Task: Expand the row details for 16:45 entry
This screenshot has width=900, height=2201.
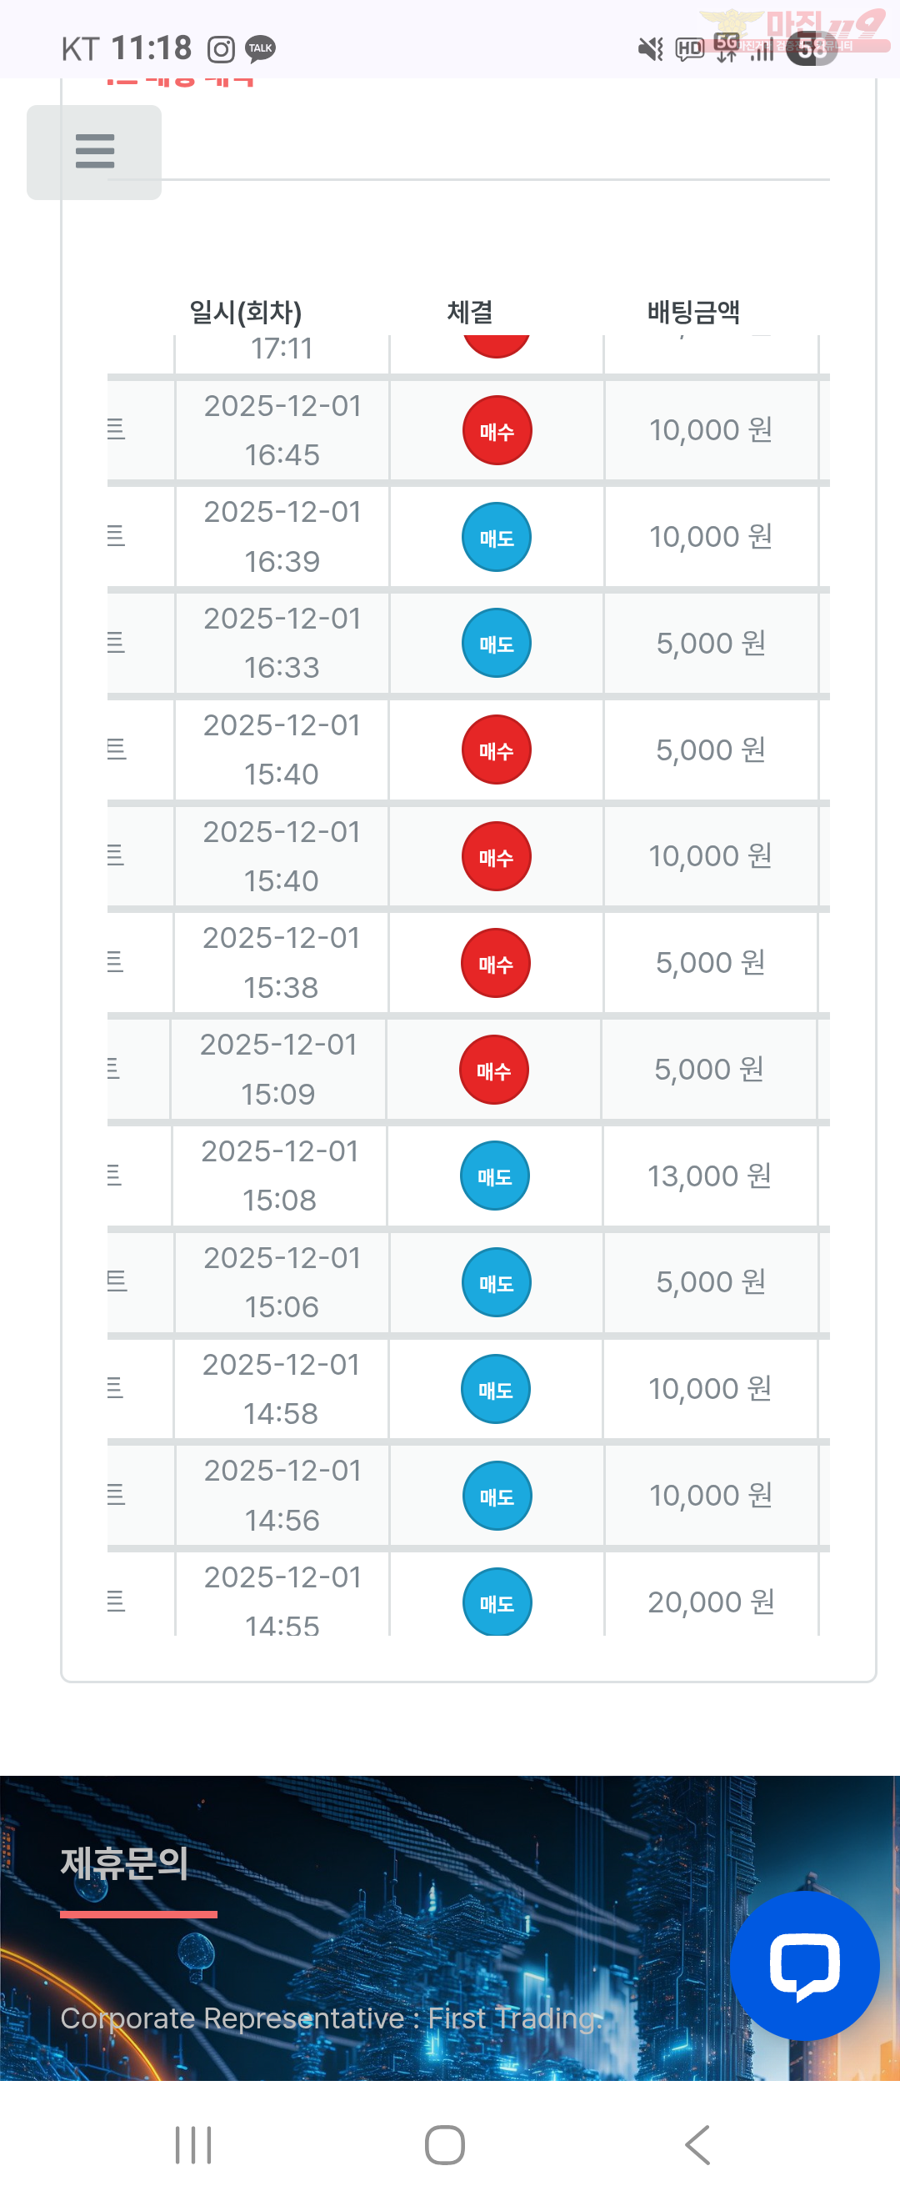Action: [116, 429]
